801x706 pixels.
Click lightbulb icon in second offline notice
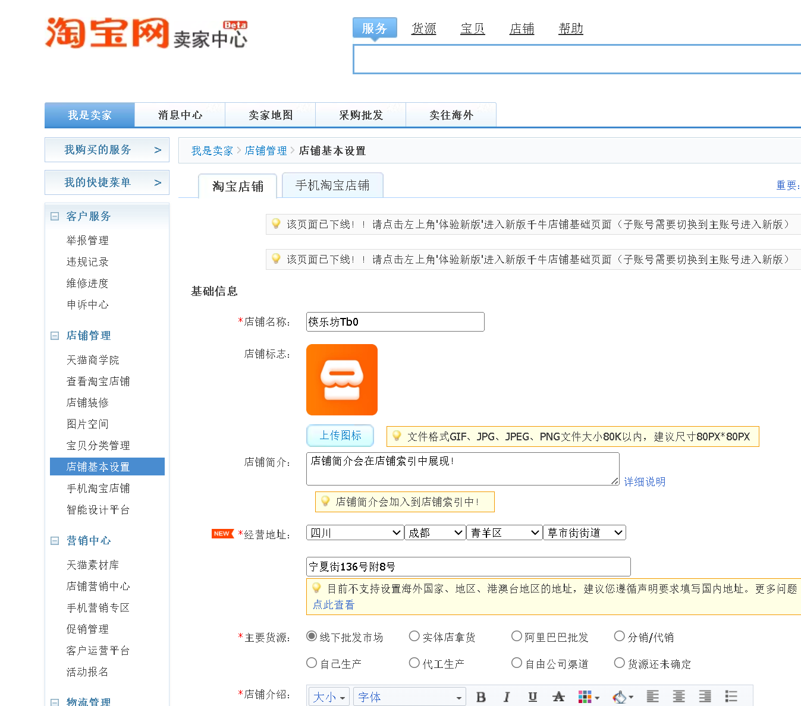[x=276, y=259]
